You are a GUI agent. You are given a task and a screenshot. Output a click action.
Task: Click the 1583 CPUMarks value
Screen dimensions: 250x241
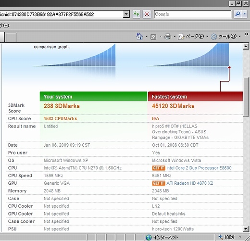(x=61, y=118)
